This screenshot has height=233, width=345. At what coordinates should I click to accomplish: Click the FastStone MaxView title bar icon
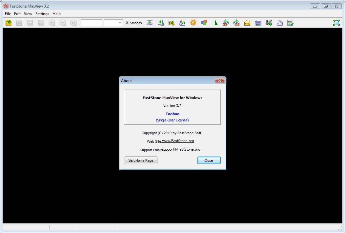6,6
